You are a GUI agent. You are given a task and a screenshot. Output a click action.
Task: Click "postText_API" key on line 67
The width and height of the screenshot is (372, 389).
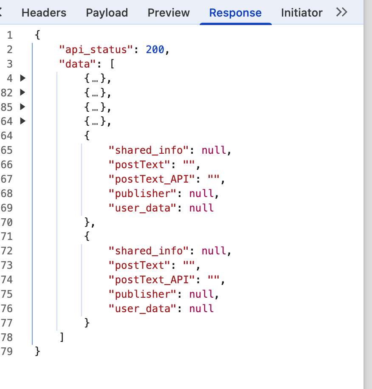(x=155, y=179)
